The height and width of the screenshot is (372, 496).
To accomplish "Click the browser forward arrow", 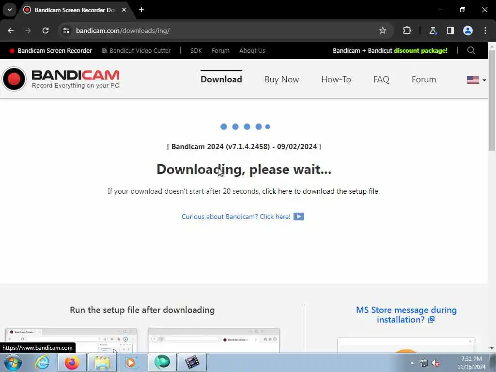I will 28,31.
